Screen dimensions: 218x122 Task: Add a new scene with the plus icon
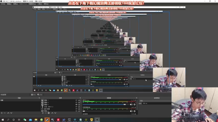2,113
